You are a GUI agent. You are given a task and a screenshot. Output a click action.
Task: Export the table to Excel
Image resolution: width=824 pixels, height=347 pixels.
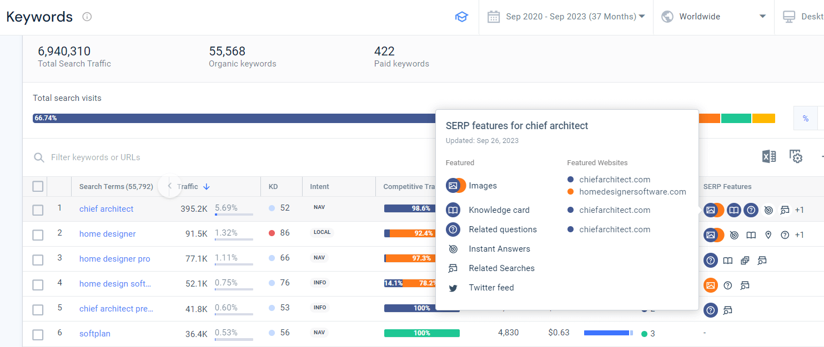769,157
